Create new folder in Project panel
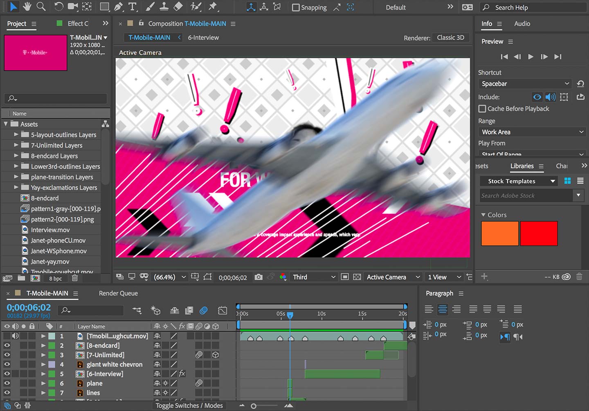Viewport: 589px width, 411px height. pyautogui.click(x=21, y=278)
